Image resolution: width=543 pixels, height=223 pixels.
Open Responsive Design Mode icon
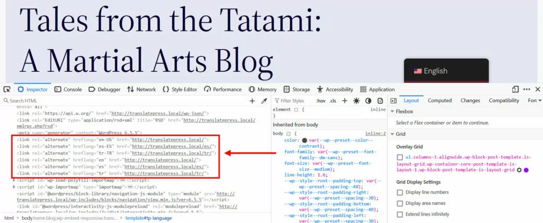515,89
